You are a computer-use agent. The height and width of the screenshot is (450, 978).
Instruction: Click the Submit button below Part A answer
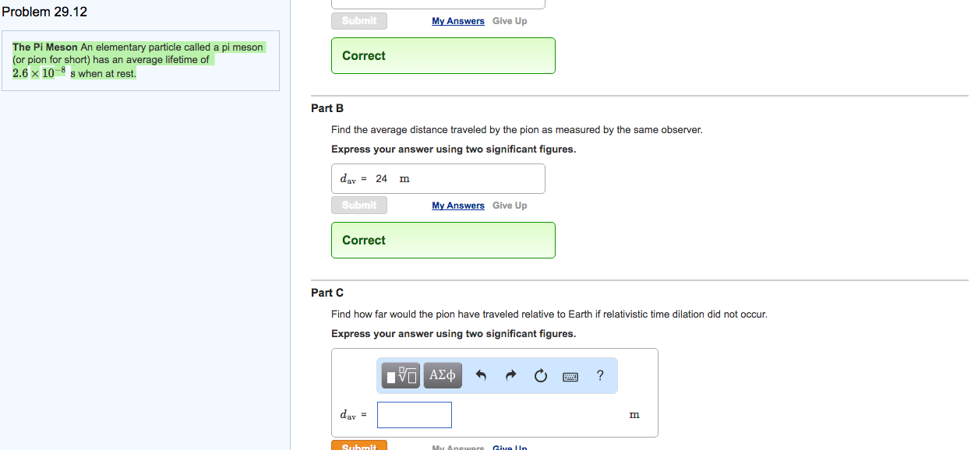pos(358,20)
